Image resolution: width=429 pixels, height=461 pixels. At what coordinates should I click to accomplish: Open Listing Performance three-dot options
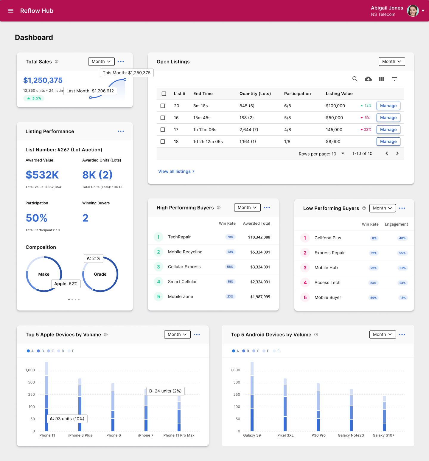point(121,131)
